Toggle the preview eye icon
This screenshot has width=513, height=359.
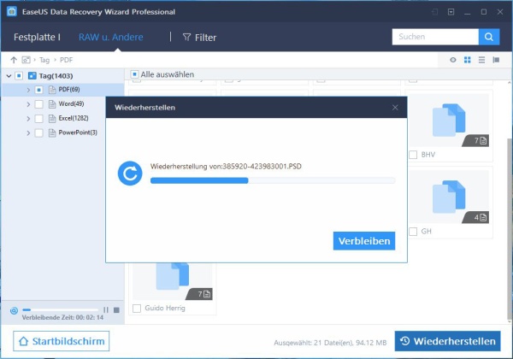pyautogui.click(x=453, y=60)
